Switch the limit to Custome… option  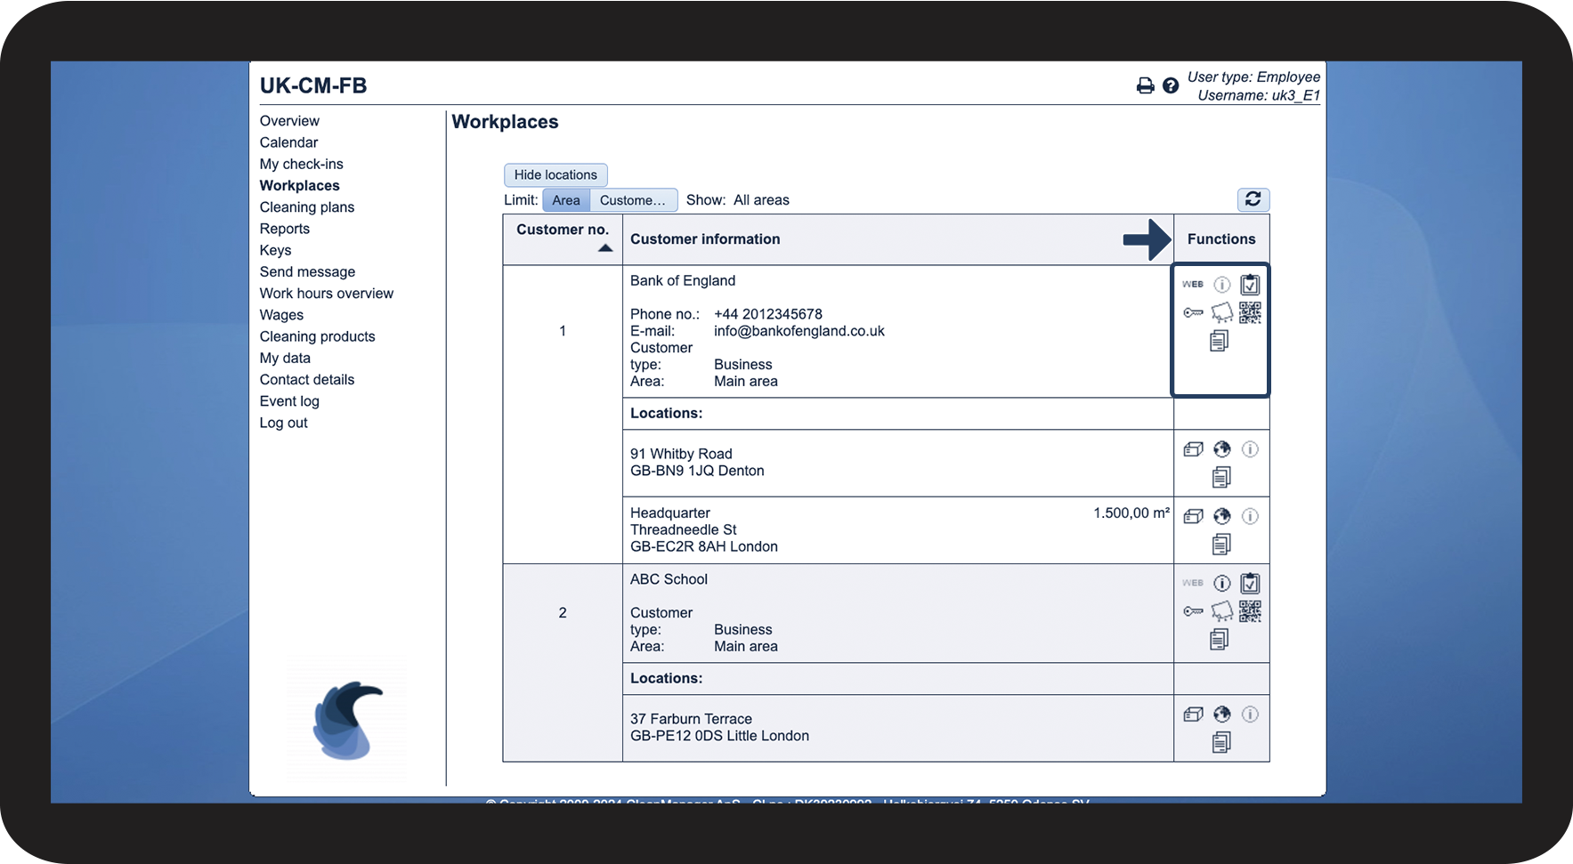click(x=633, y=200)
